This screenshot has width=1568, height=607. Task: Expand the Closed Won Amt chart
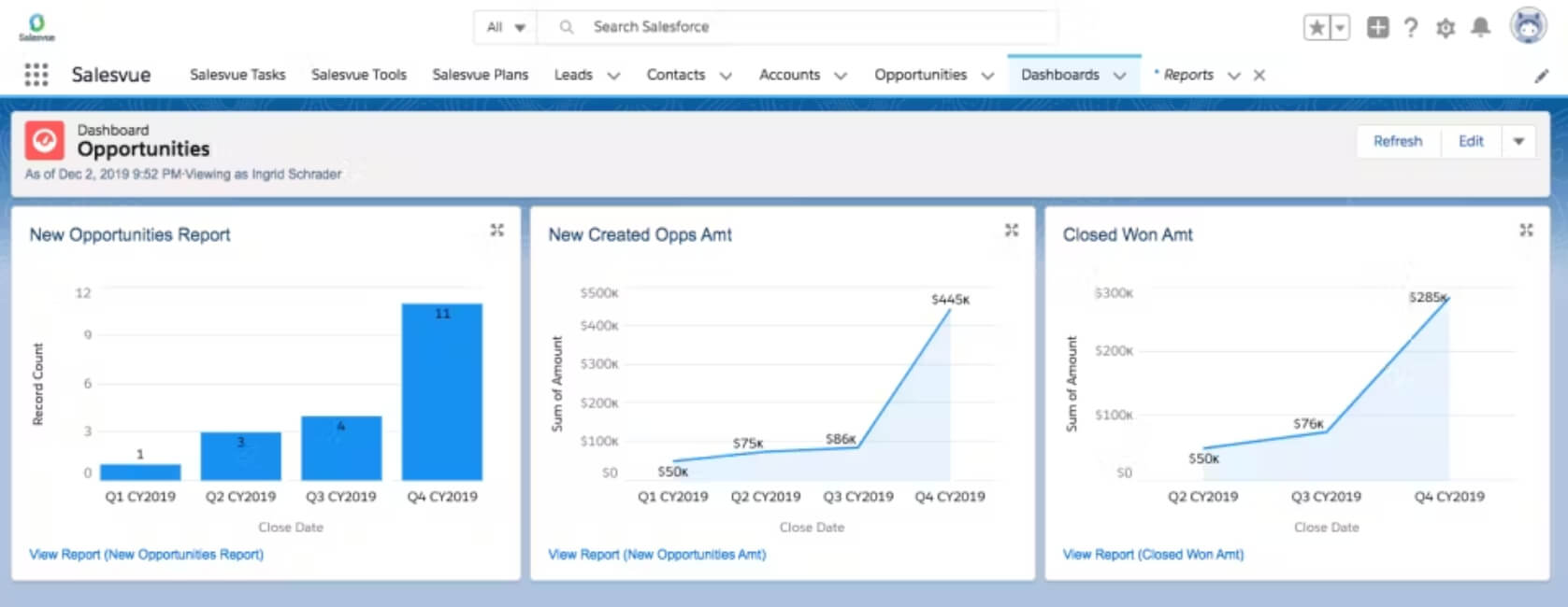[x=1526, y=230]
